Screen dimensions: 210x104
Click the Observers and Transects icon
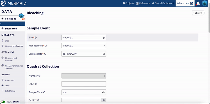point(2,58)
